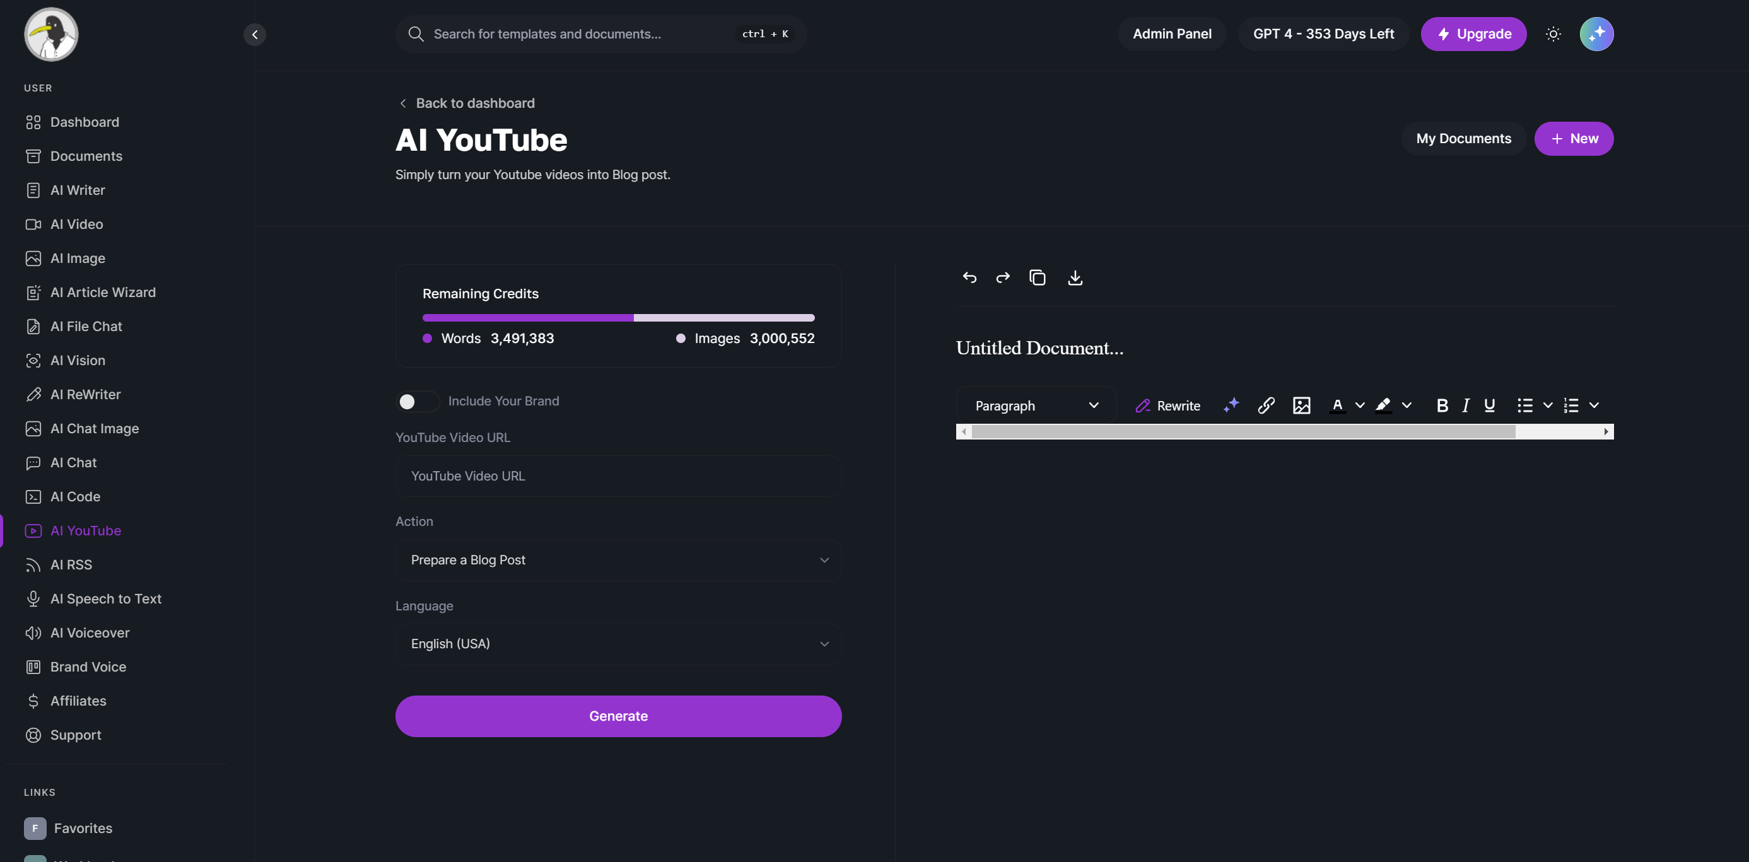The image size is (1749, 862).
Task: Click the AI sparkle icon beside Rewrite
Action: click(x=1231, y=405)
